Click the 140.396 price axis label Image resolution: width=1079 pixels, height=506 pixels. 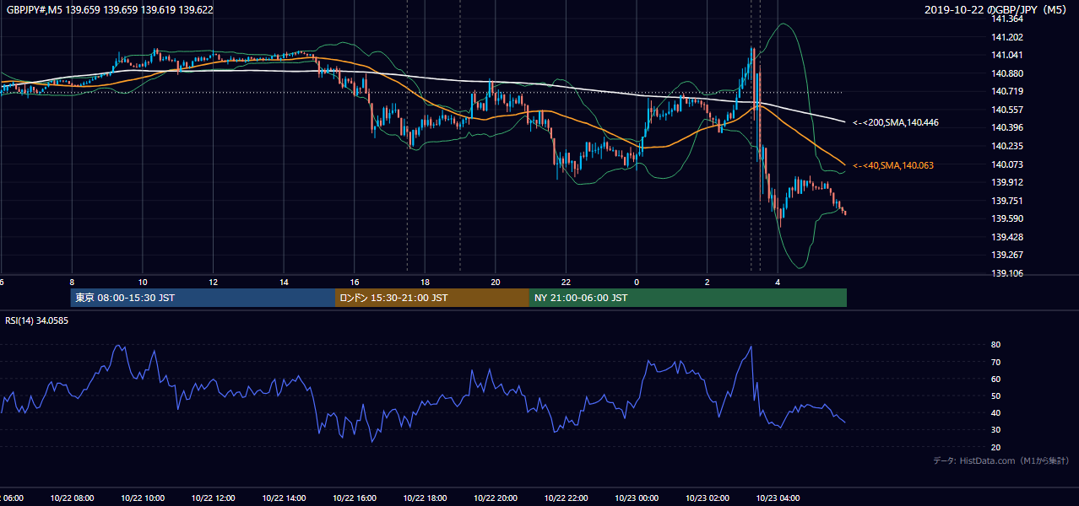pos(1007,127)
